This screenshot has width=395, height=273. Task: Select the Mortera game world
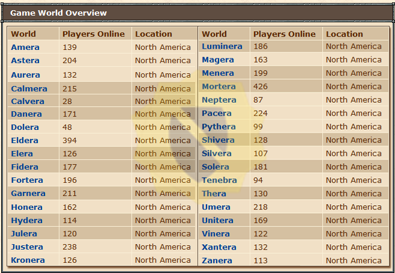219,86
